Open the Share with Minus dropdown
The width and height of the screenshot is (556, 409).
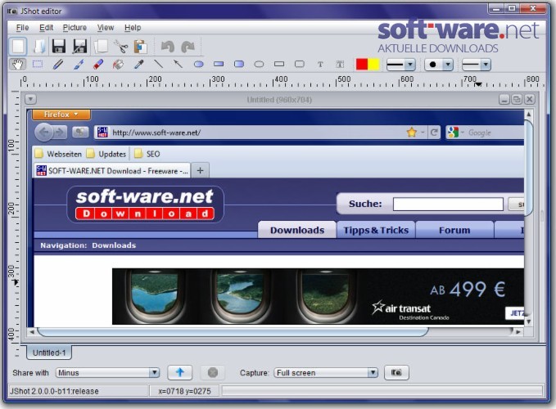pyautogui.click(x=107, y=372)
